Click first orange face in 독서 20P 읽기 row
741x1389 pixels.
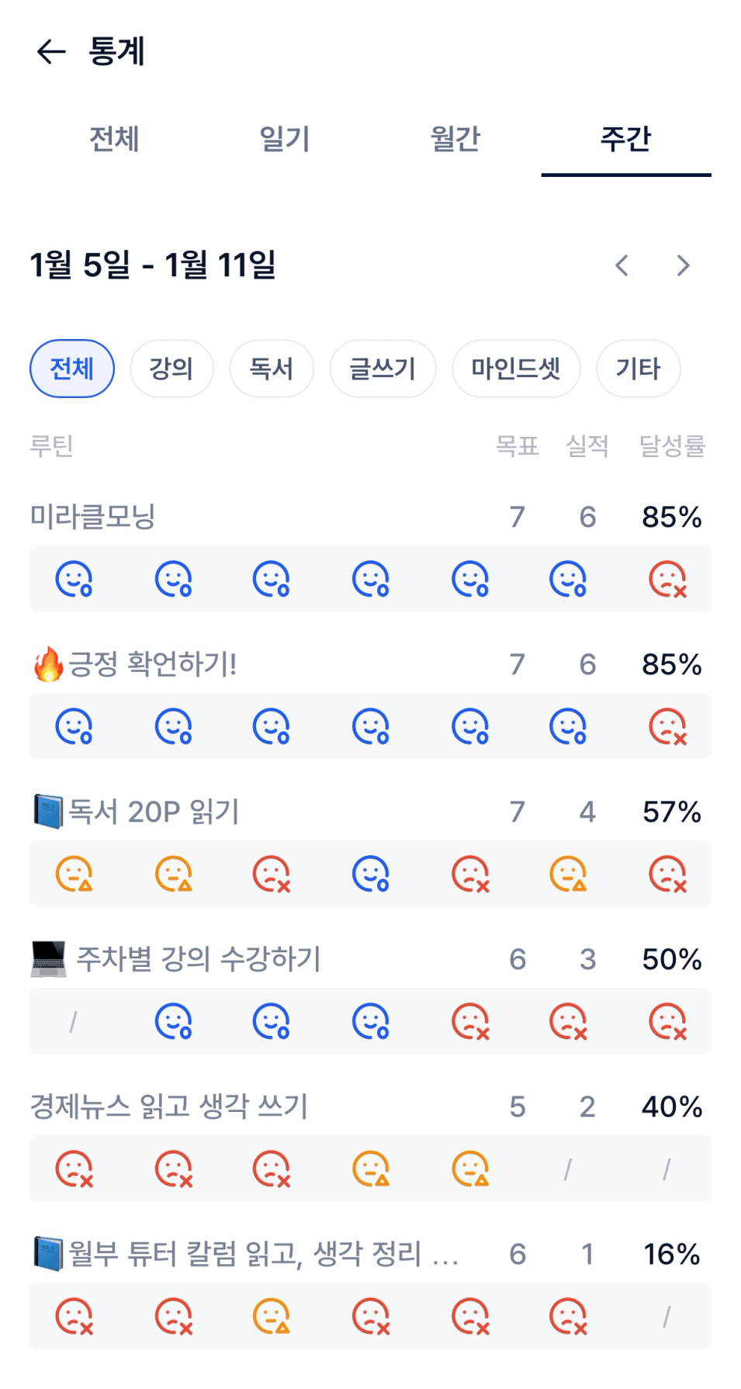point(74,874)
